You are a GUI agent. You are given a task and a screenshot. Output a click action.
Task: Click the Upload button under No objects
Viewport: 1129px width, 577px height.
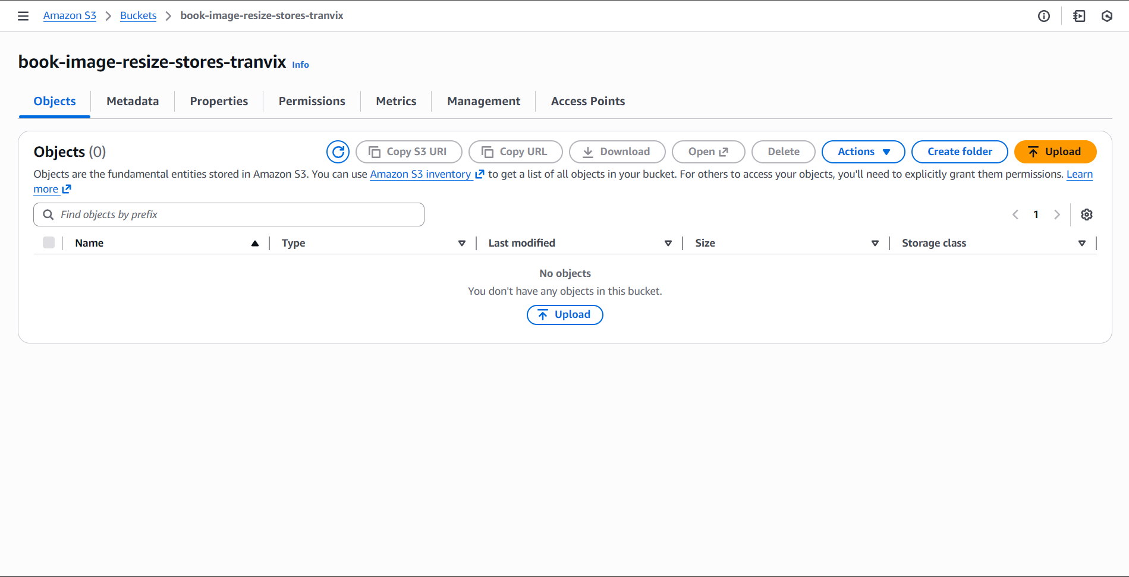point(565,314)
